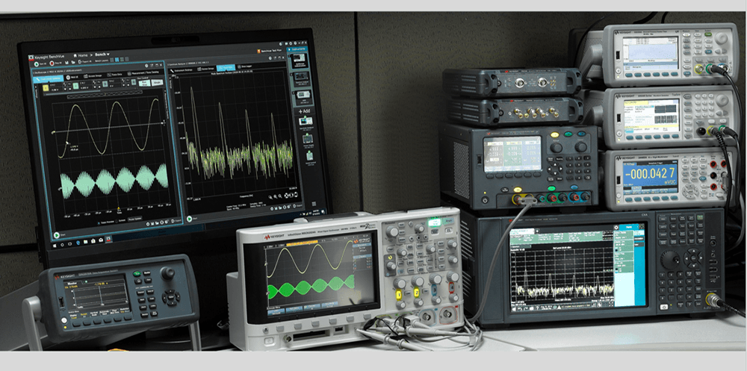Select the Instruments sidebar tab
This screenshot has height=371, width=747.
tap(297, 49)
